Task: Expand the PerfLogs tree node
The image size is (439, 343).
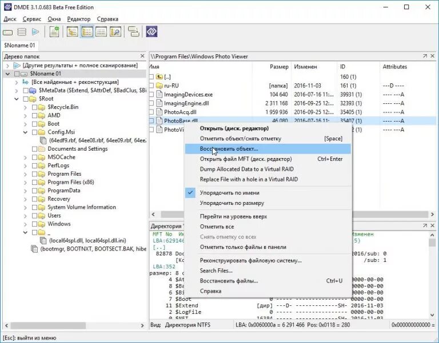Action: click(25, 166)
